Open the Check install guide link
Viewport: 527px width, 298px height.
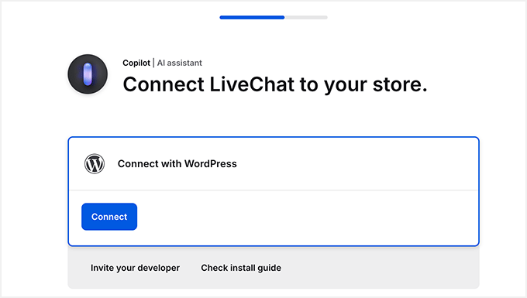point(241,268)
